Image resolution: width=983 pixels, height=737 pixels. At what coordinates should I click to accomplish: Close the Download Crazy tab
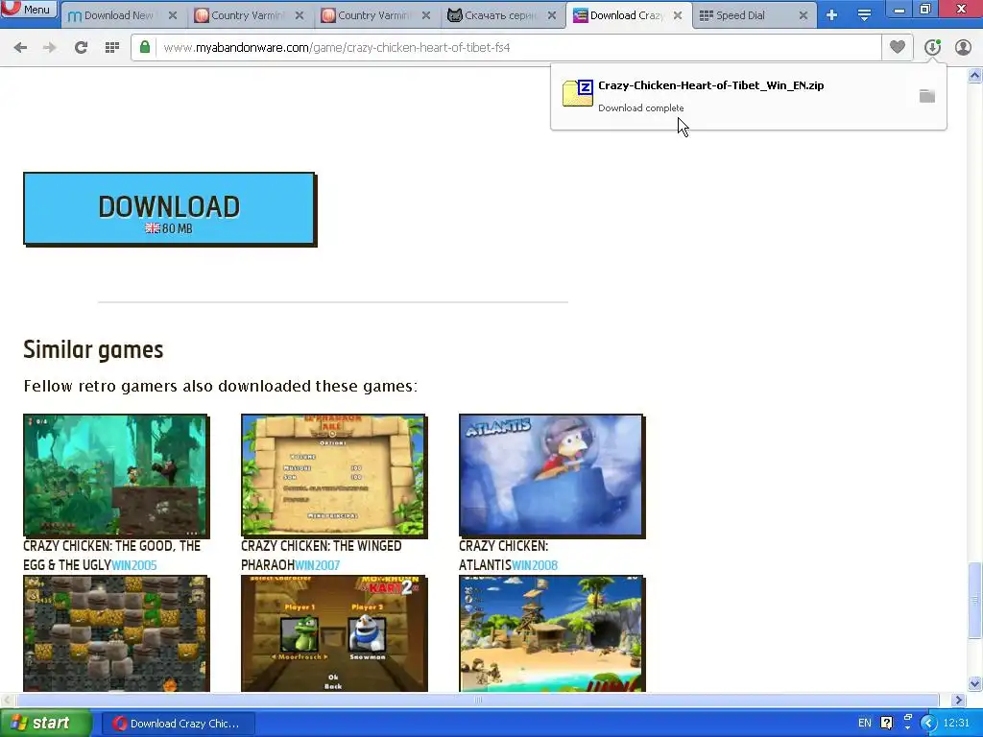coord(678,15)
